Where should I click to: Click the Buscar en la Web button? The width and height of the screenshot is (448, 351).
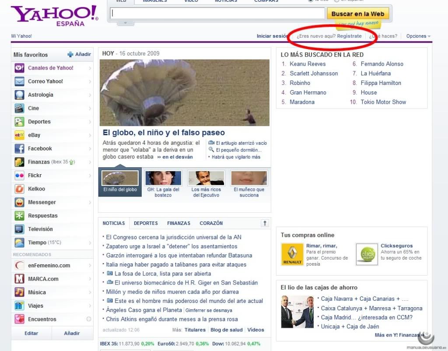click(x=358, y=14)
